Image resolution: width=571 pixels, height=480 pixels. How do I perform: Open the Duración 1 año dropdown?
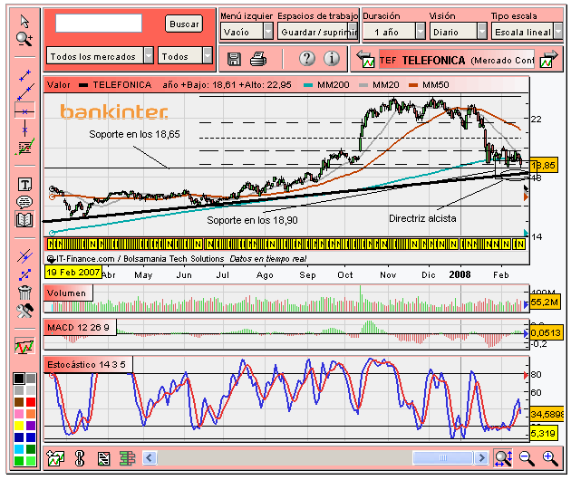coord(394,32)
